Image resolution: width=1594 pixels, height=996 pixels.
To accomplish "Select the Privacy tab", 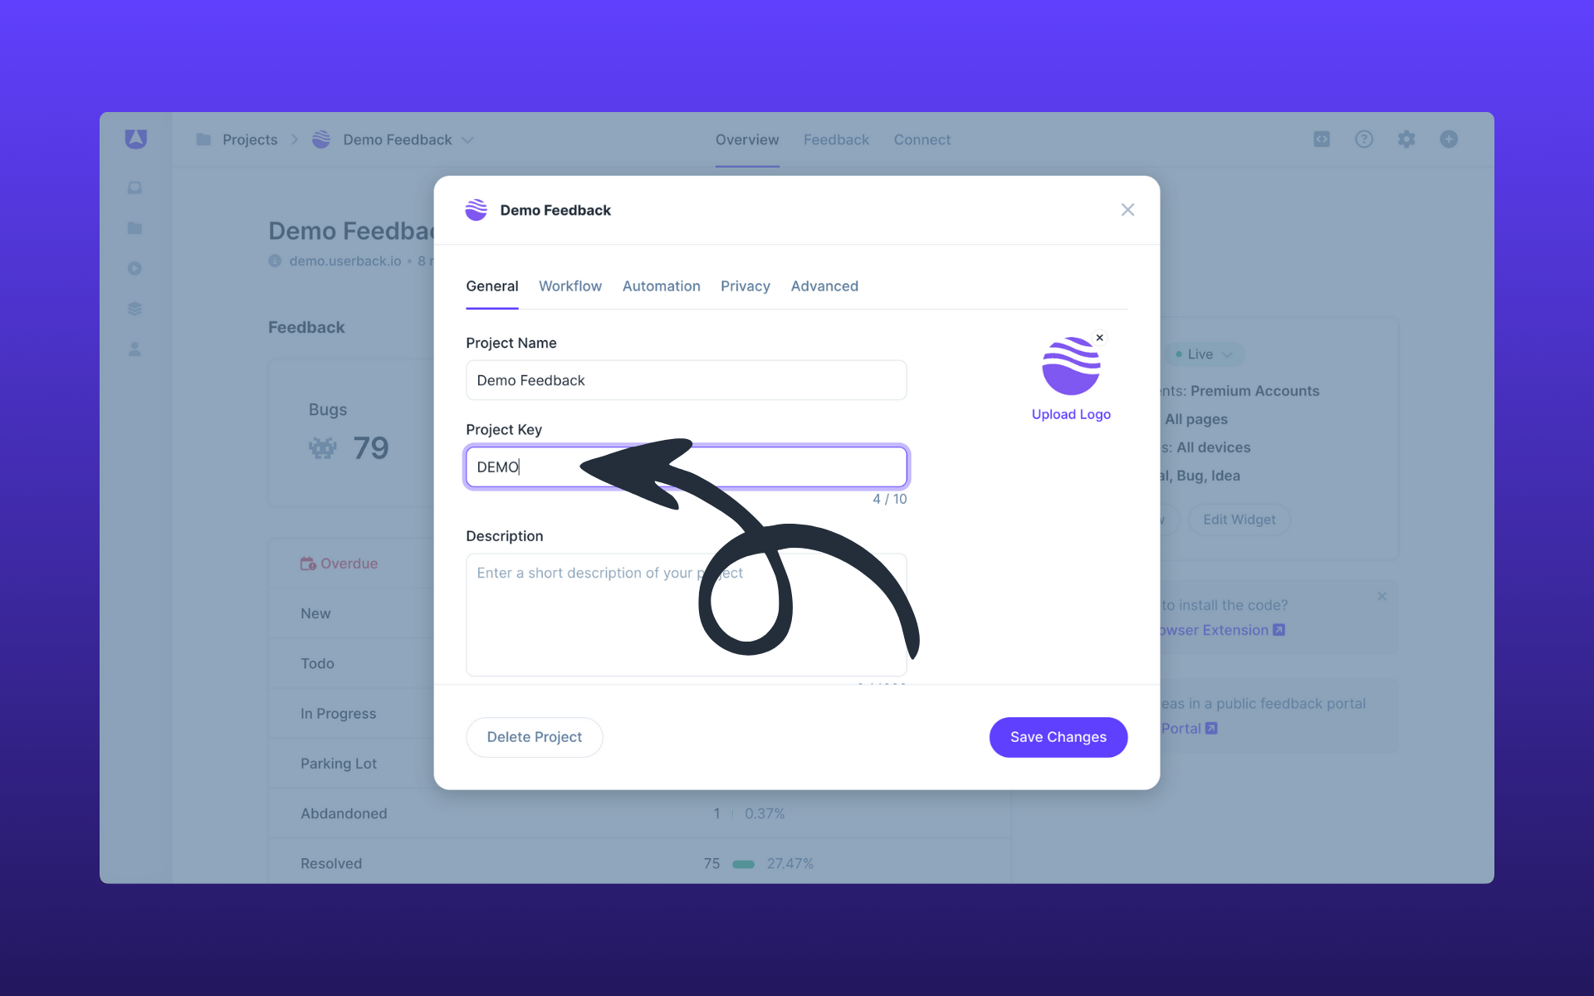I will 745,285.
